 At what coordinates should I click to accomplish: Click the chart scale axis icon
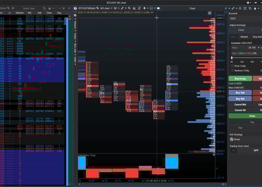(x=134, y=8)
